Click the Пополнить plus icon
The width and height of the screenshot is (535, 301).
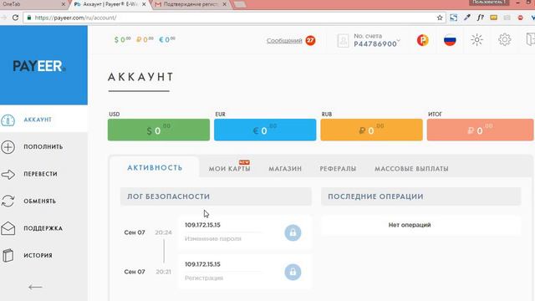8,147
